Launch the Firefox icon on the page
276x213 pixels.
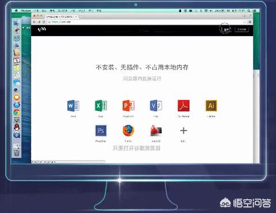click(x=128, y=130)
